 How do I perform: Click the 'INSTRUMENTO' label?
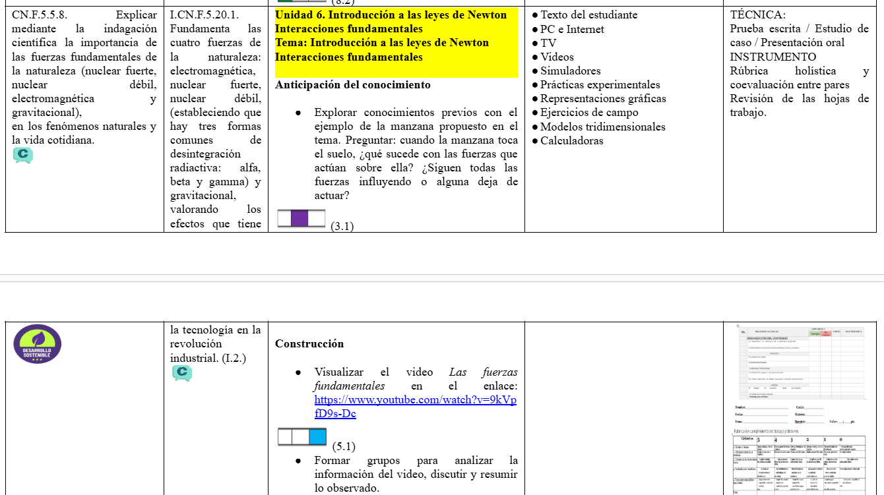click(x=773, y=57)
